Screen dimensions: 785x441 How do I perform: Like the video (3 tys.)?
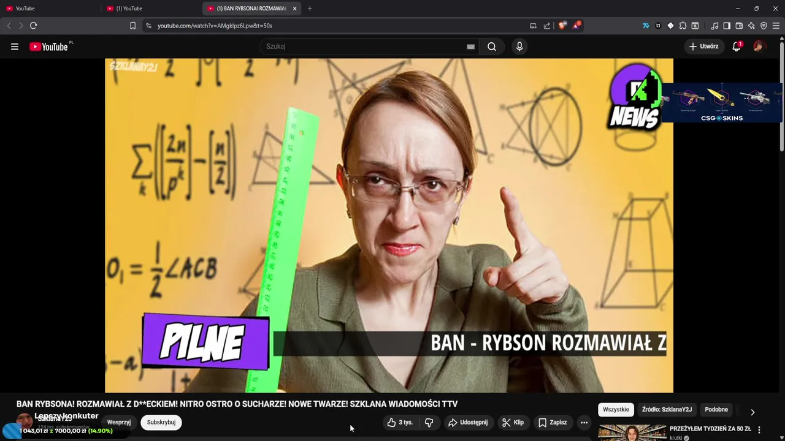(x=400, y=423)
